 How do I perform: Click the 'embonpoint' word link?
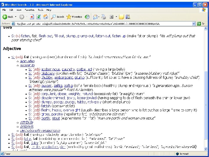pyautogui.click(x=64, y=77)
